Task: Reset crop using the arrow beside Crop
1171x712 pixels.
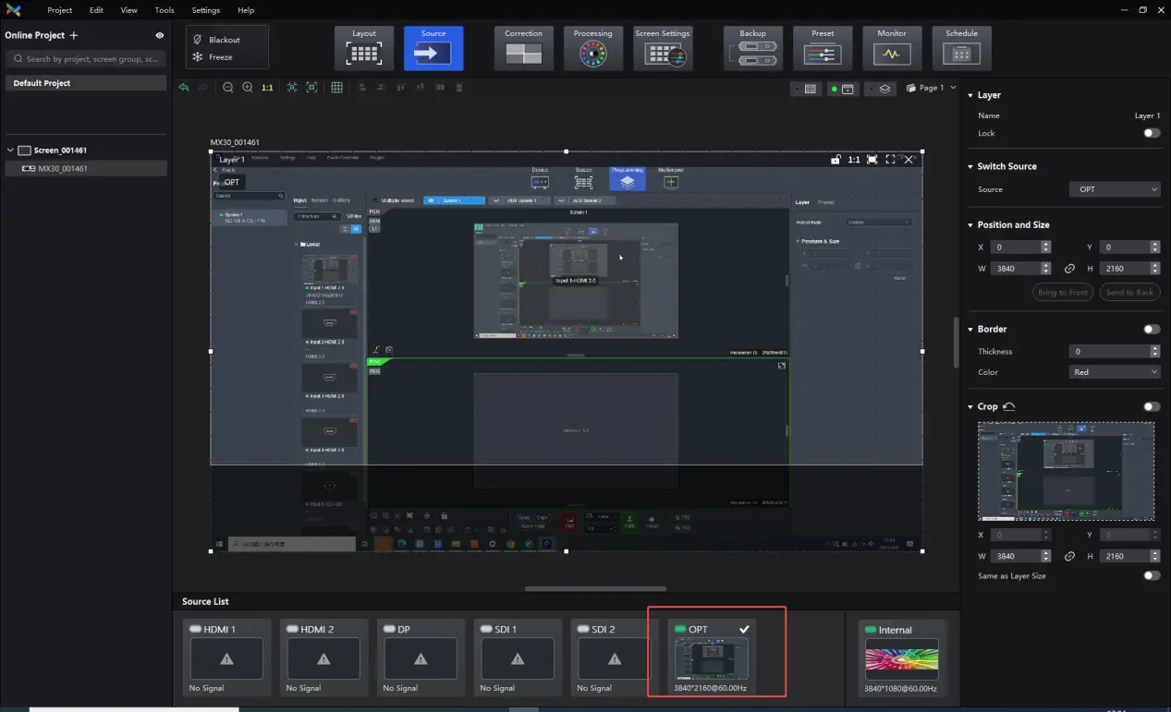Action: (1009, 406)
